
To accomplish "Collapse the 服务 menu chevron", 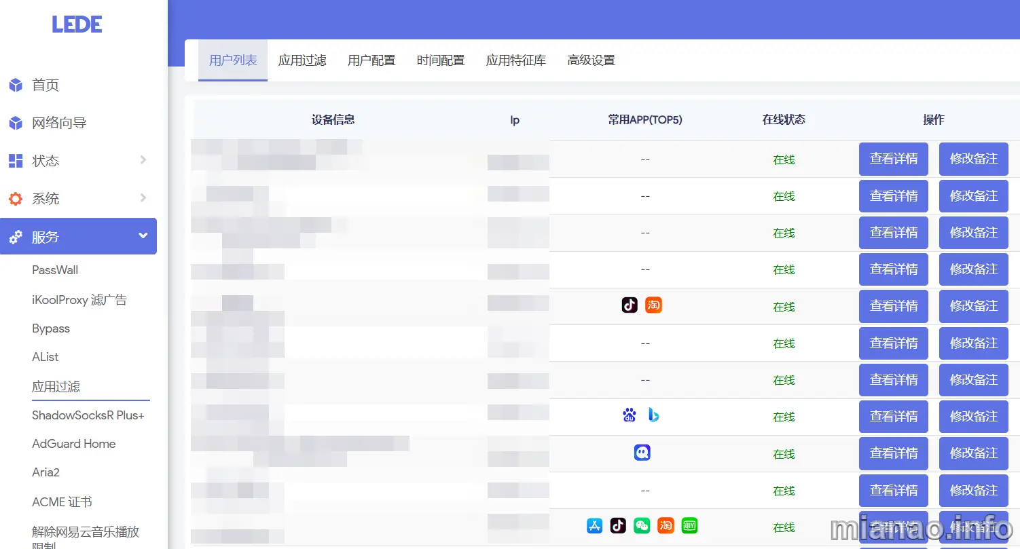I will pos(143,236).
